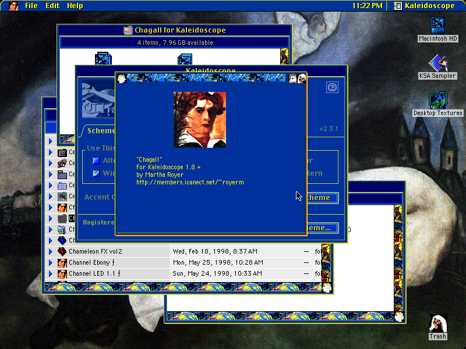Click the list window's horizontal stained-glass scrollbar
The image size is (466, 349).
point(183,287)
